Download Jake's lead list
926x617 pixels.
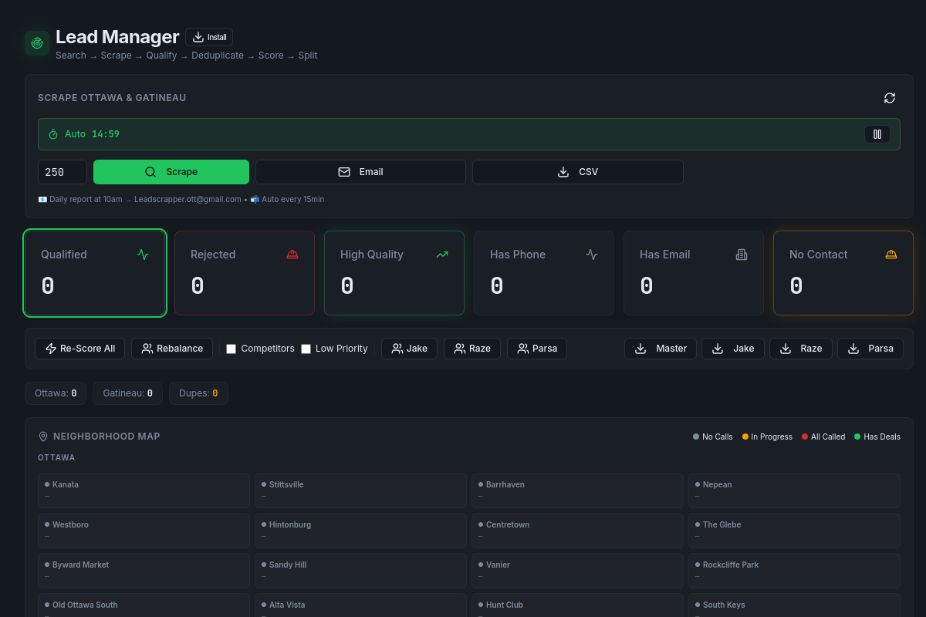click(733, 349)
